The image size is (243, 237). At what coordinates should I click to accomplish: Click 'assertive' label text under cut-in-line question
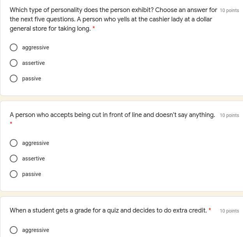33,159
